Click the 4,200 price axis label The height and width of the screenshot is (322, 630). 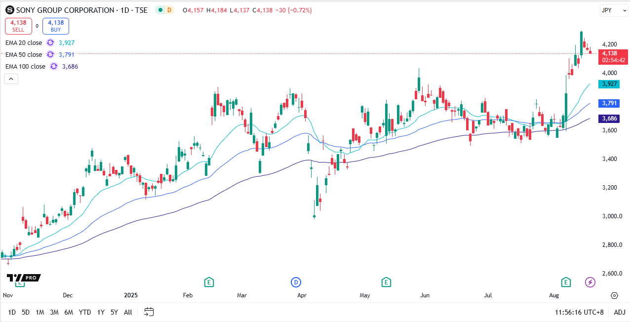[x=609, y=44]
